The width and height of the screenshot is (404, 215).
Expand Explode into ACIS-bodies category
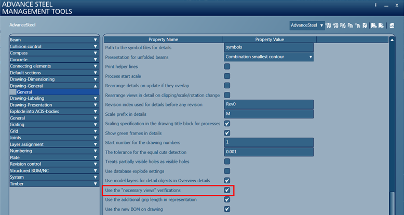(x=55, y=111)
